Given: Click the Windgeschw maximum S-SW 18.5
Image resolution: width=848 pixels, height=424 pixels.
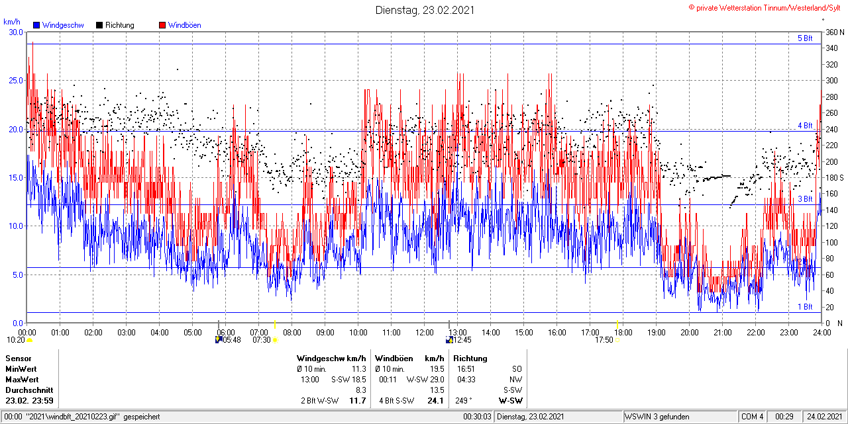Looking at the screenshot, I should point(349,380).
